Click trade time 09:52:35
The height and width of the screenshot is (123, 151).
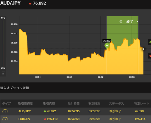(74, 111)
